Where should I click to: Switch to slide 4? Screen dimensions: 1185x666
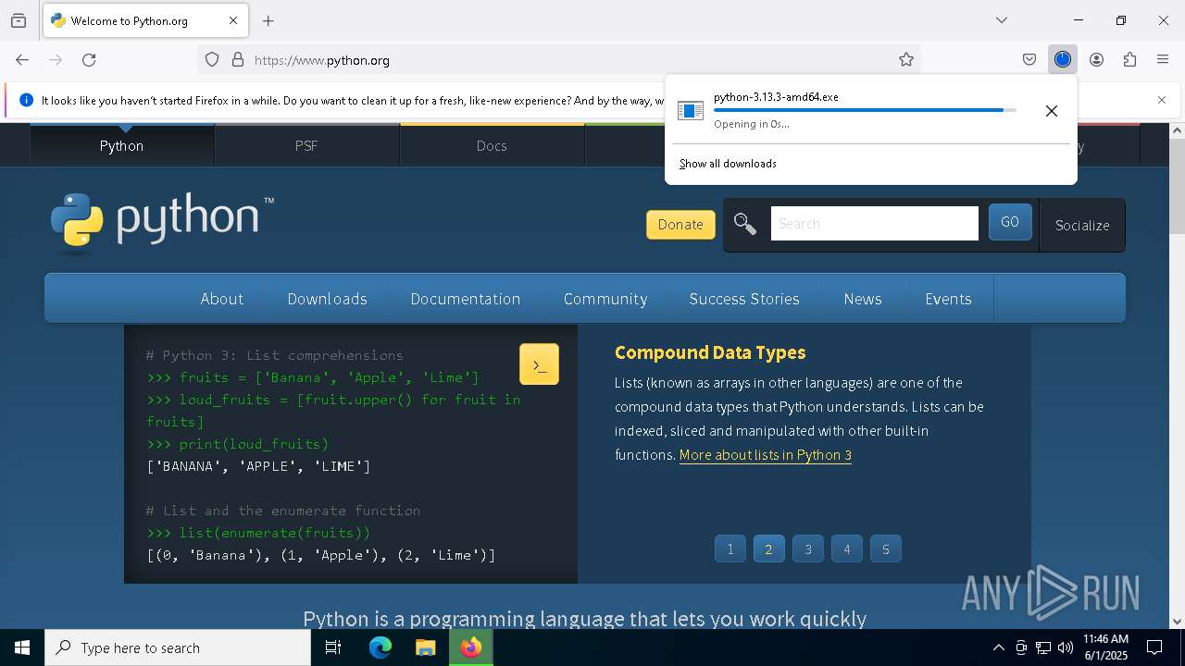click(846, 549)
